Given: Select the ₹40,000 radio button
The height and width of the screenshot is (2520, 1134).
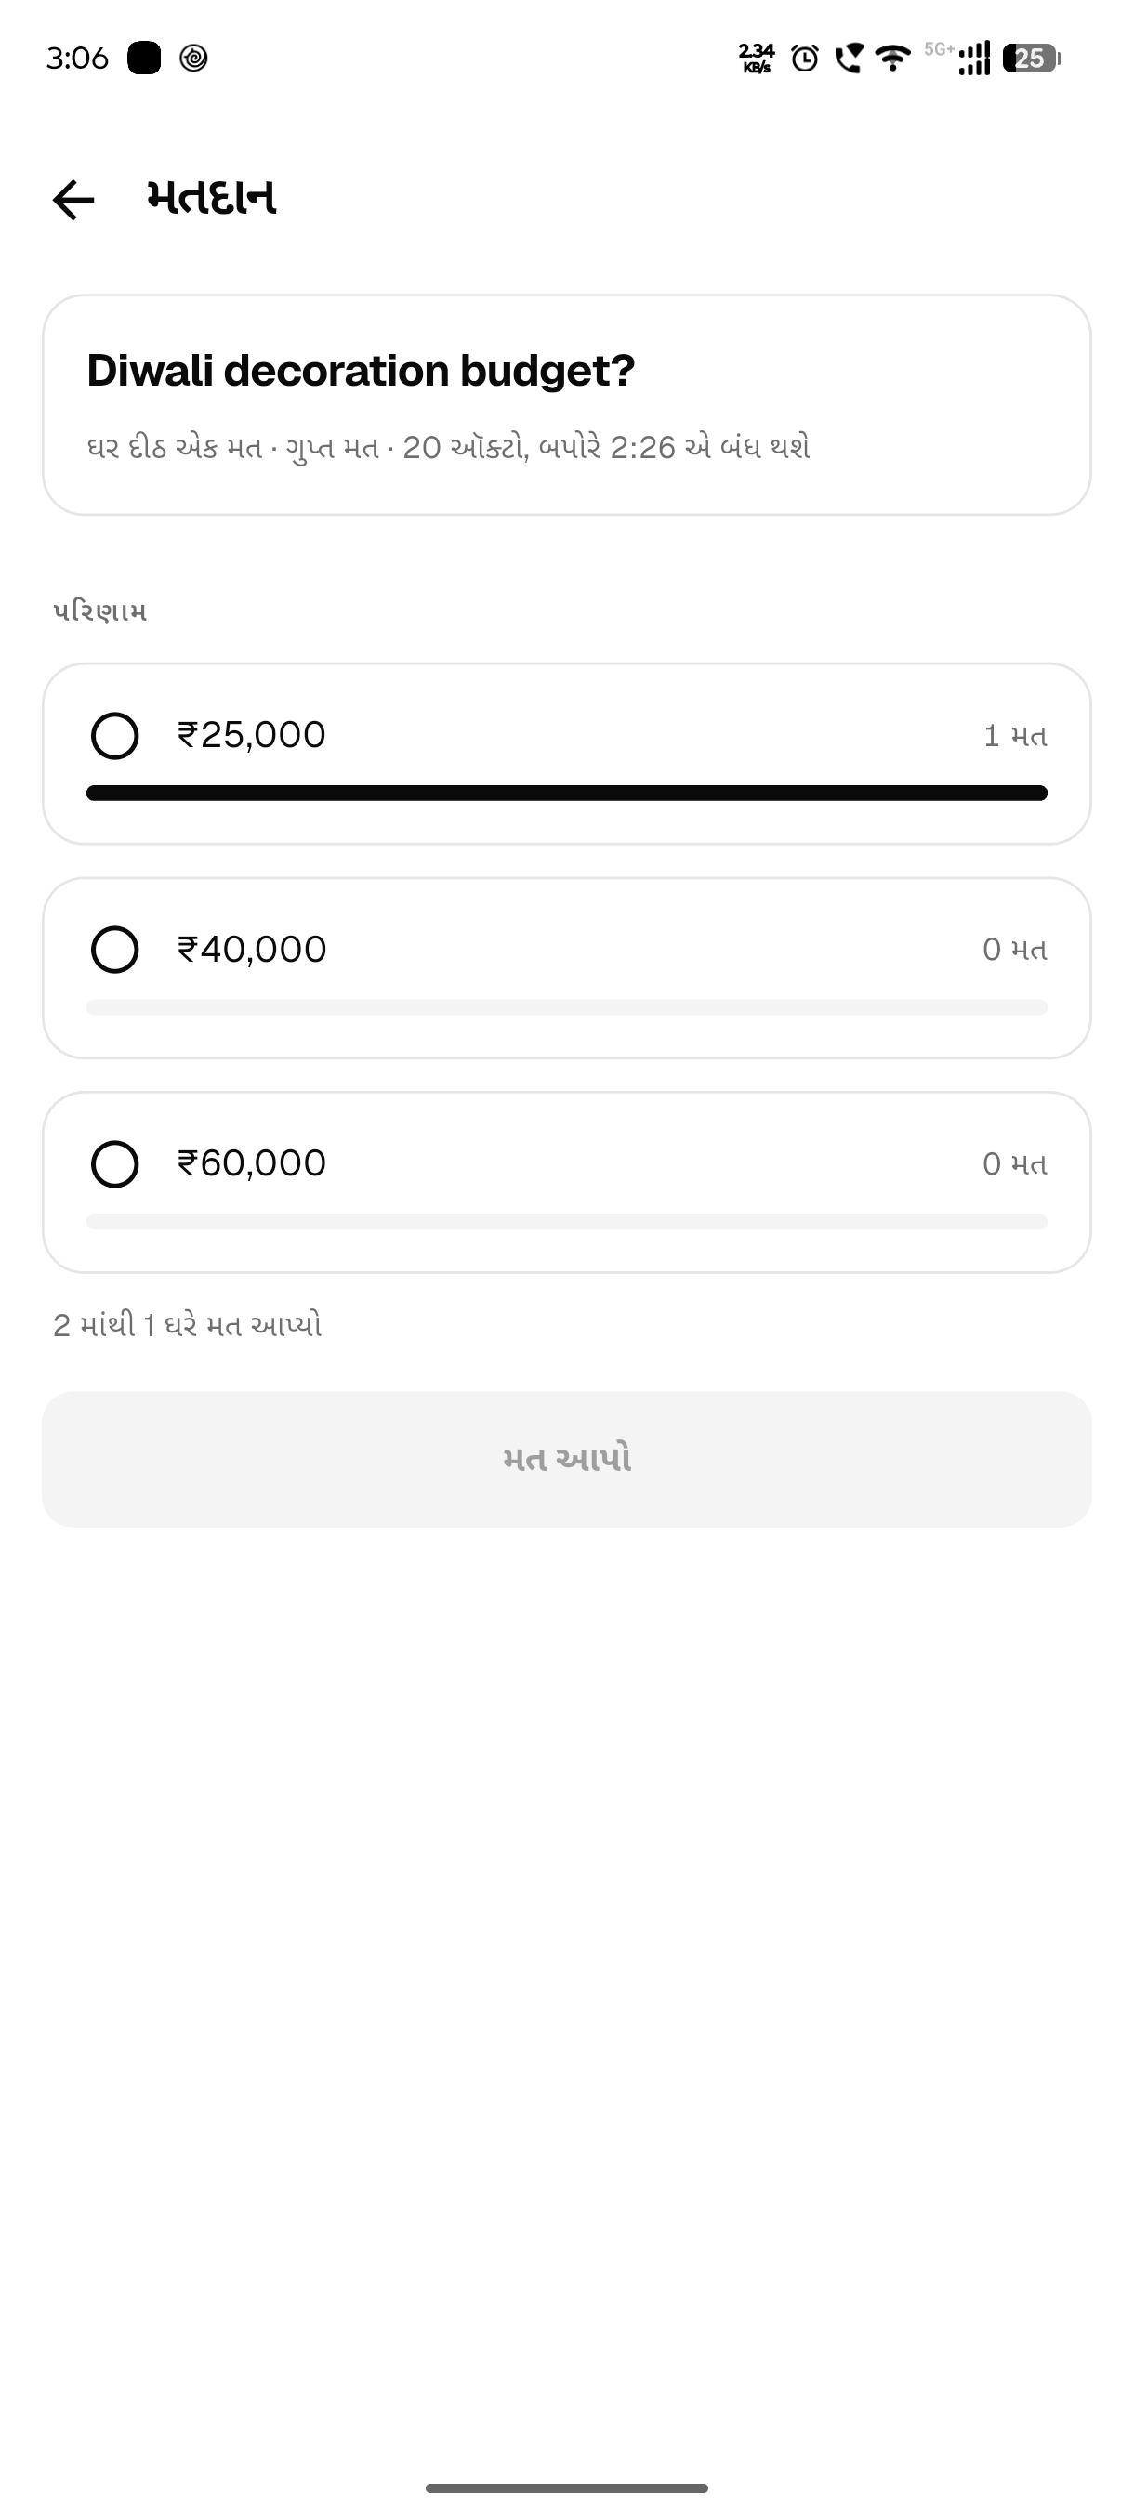Looking at the screenshot, I should [114, 950].
